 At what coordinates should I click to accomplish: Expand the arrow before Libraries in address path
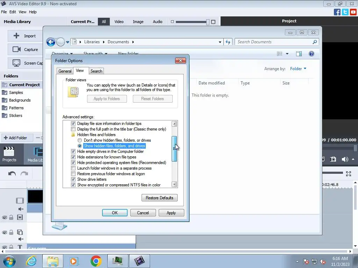pos(80,42)
